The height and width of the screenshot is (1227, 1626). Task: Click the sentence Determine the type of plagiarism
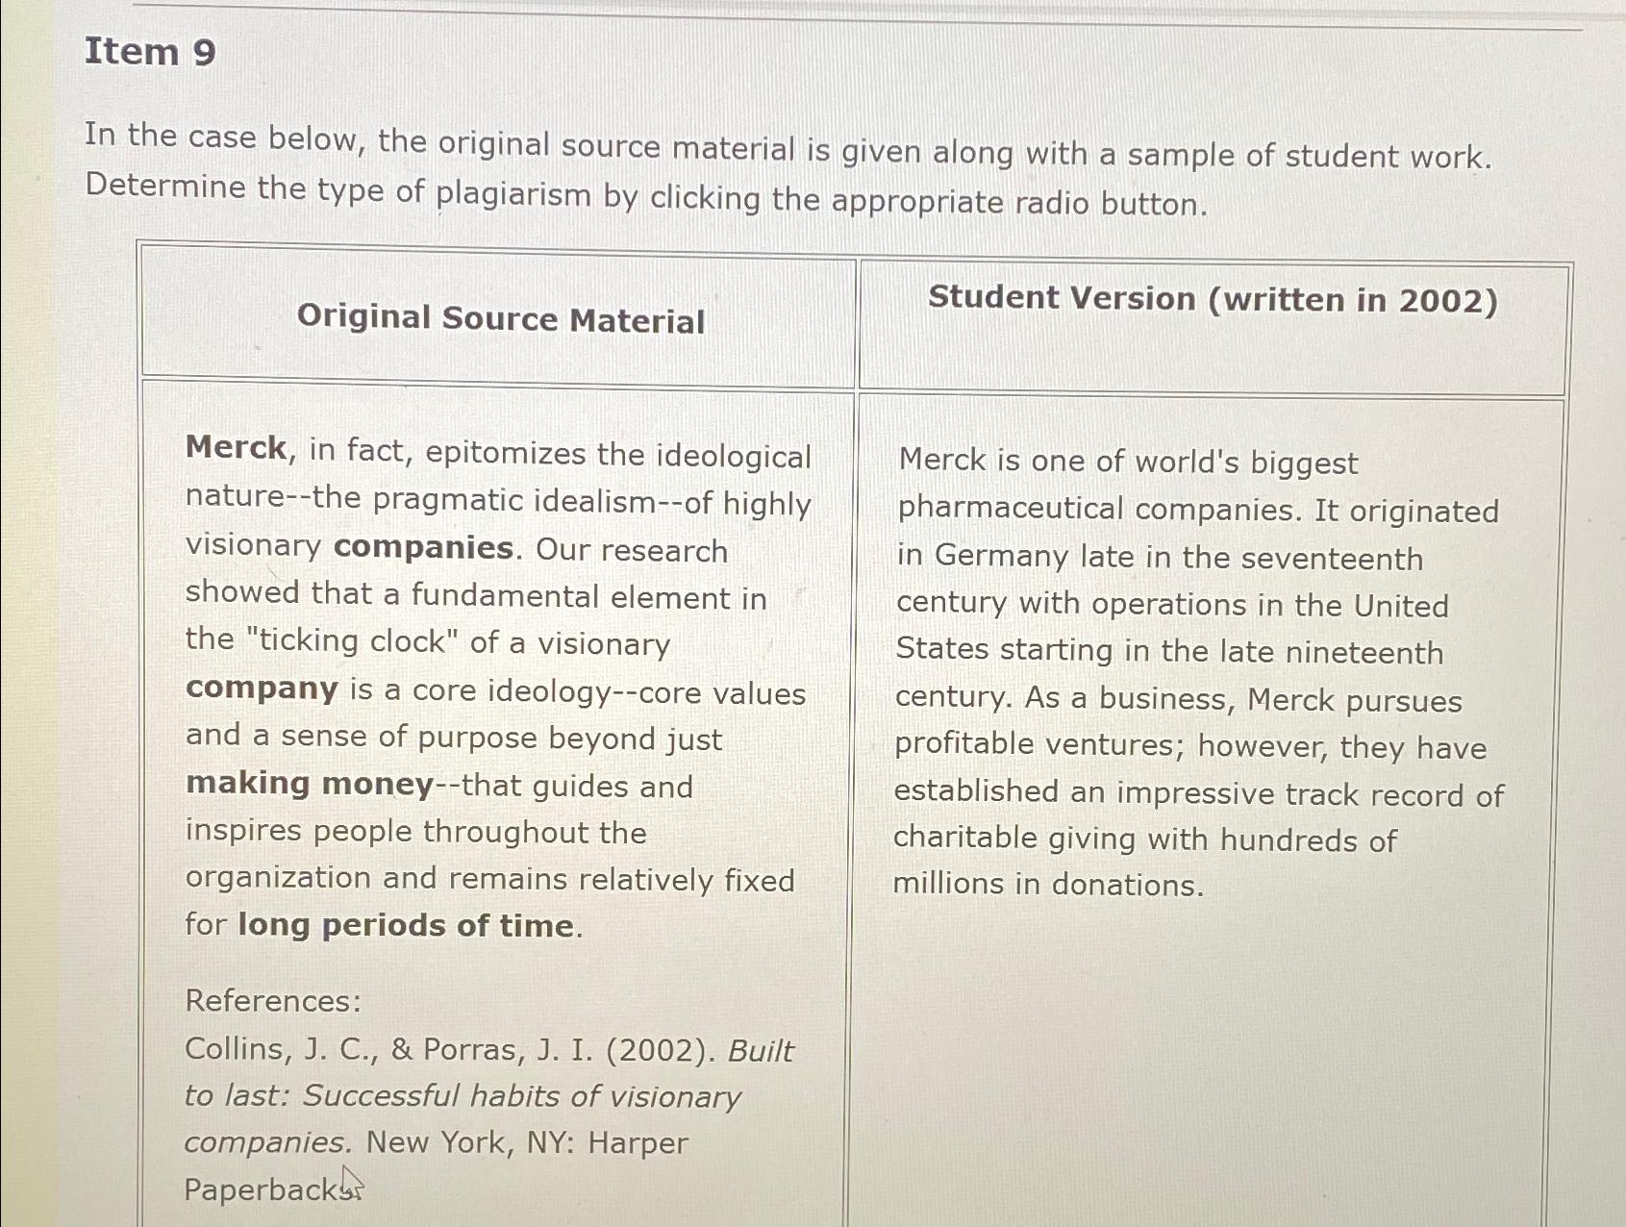coord(645,195)
